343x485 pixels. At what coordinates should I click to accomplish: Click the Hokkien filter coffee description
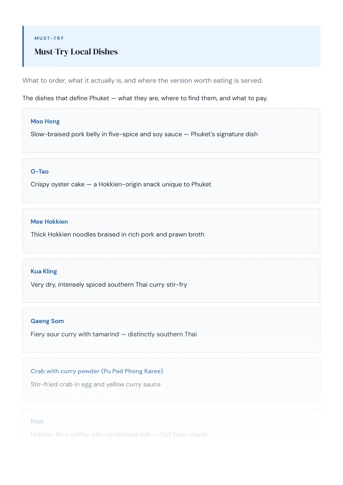[x=119, y=434]
